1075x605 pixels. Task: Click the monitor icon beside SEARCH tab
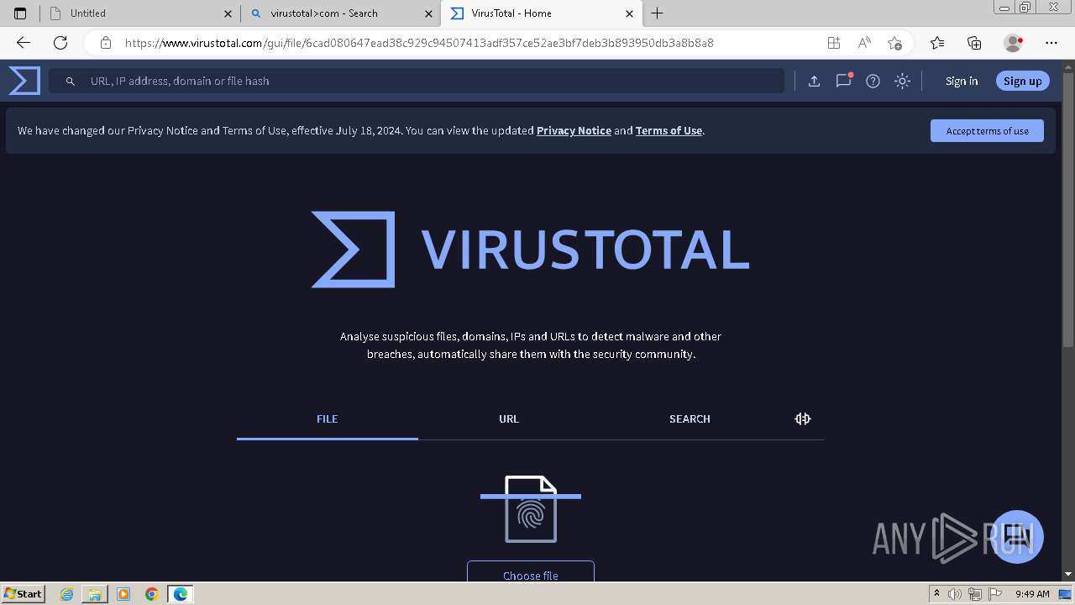click(x=803, y=418)
